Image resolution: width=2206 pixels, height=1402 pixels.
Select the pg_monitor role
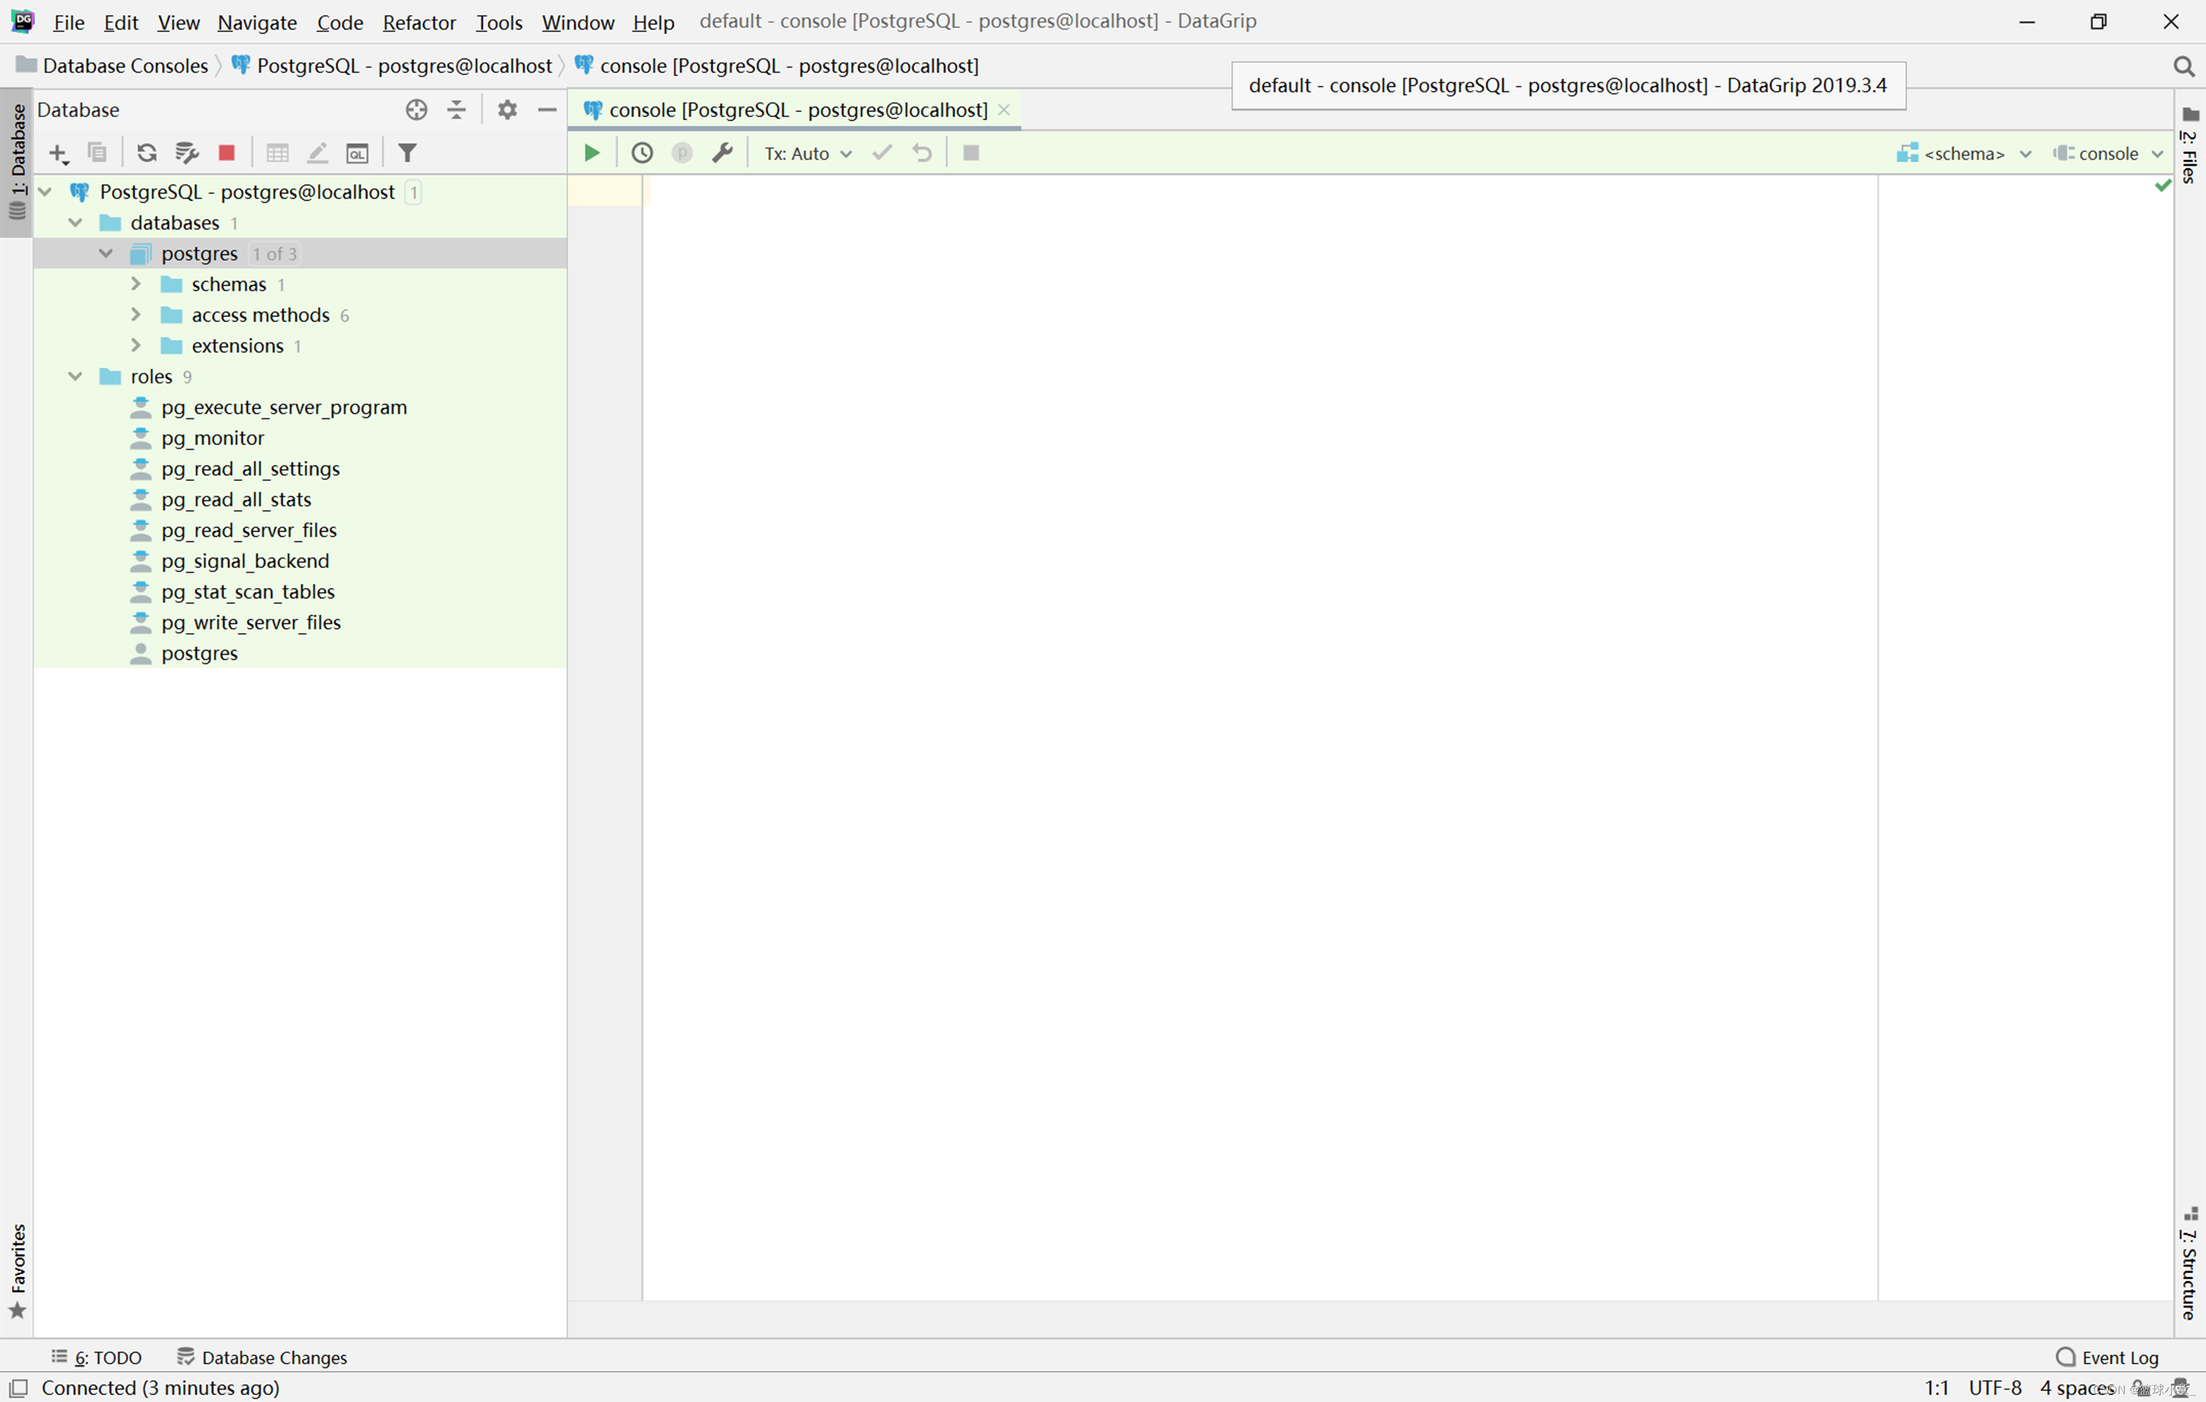pyautogui.click(x=213, y=438)
